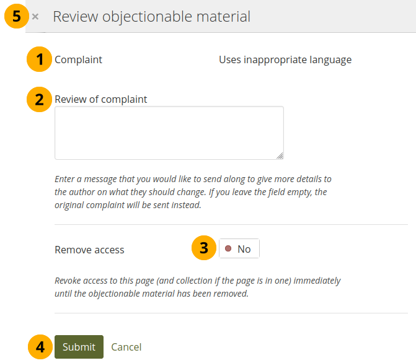Click the divider line above Remove access
The width and height of the screenshot is (416, 363).
click(231, 224)
